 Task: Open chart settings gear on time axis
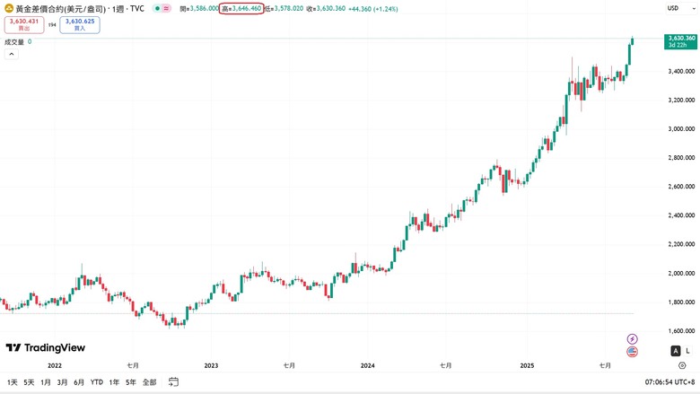680,366
